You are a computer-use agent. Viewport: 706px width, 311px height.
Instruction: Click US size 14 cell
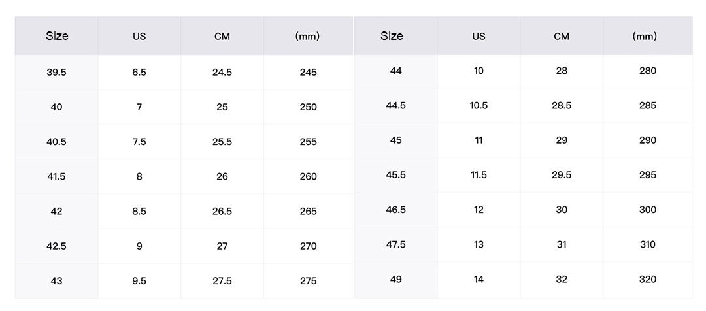coord(479,280)
